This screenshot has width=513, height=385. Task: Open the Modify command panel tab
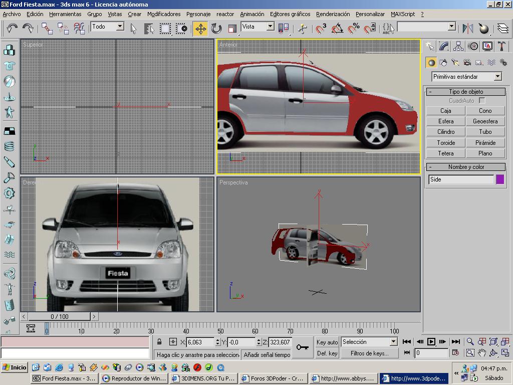click(x=444, y=46)
